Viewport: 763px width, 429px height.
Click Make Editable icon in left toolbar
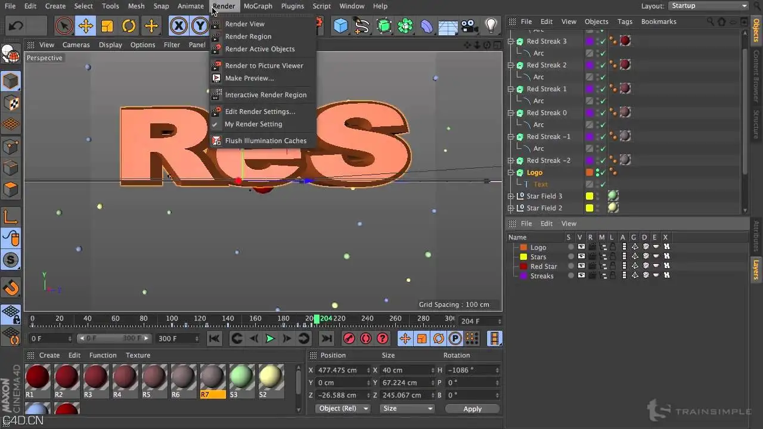coord(11,55)
